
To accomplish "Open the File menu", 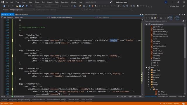I will pyautogui.click(x=7, y=2).
